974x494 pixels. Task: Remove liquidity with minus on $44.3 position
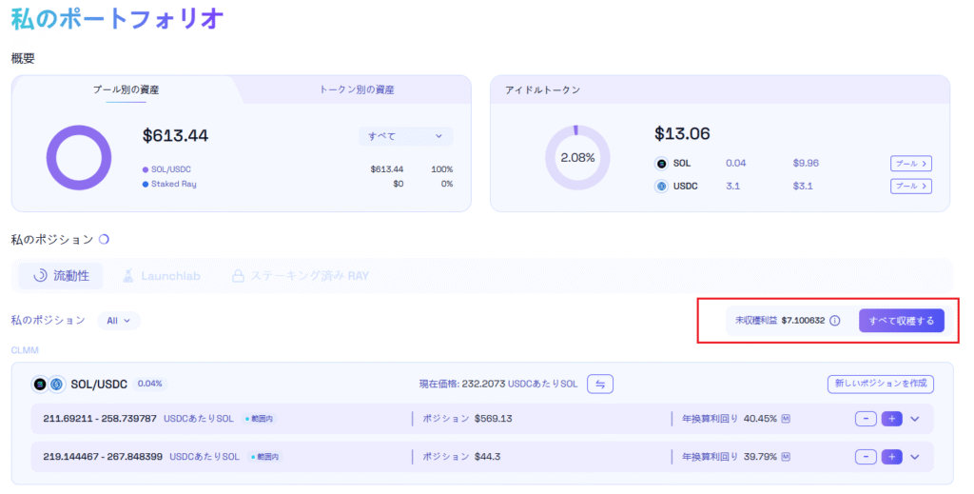(x=866, y=457)
